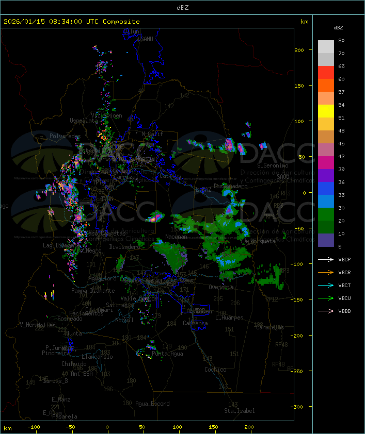Click the Carmensa place label
This screenshot has height=434, width=365.
pyautogui.click(x=195, y=323)
